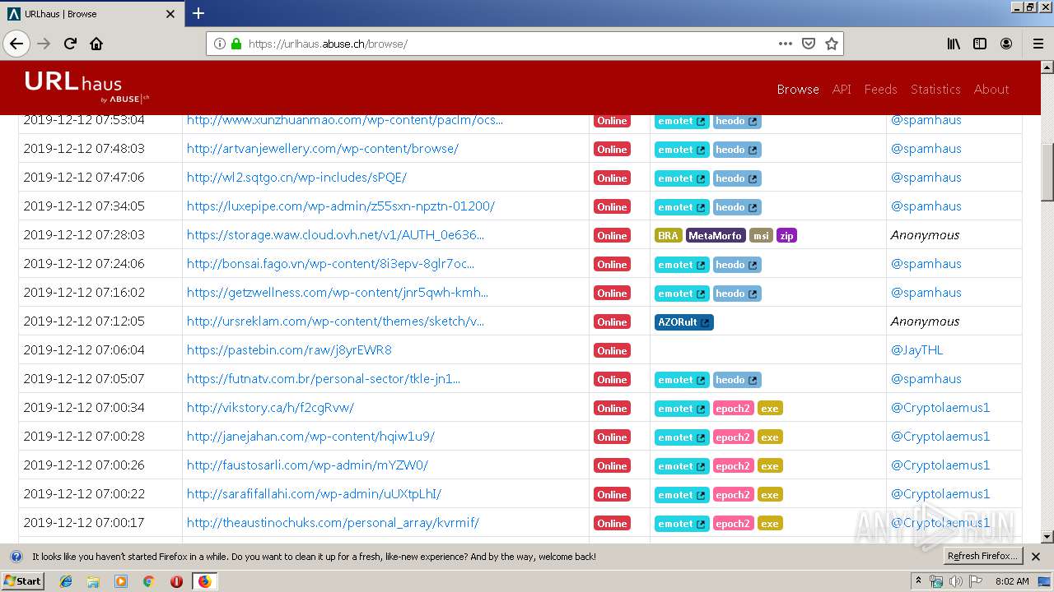Click the page vertical scrollbar thumb
1054x592 pixels.
point(1047,172)
